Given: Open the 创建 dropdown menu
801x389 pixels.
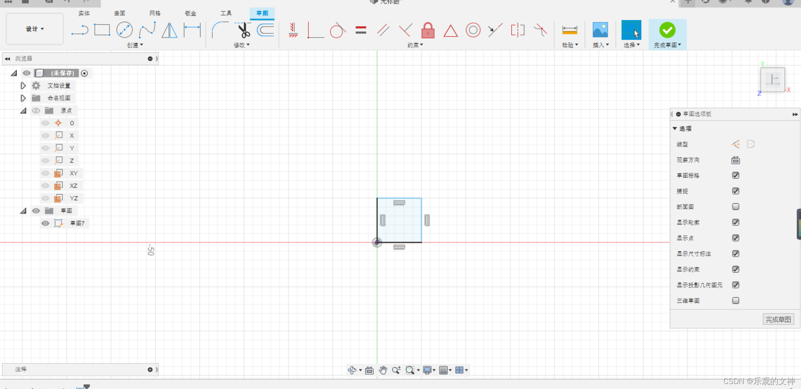Looking at the screenshot, I should [135, 45].
